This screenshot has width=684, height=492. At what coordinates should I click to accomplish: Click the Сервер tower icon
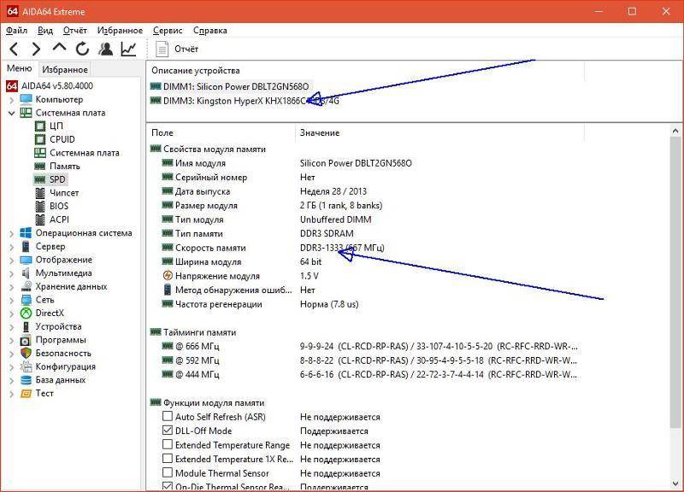tap(27, 247)
